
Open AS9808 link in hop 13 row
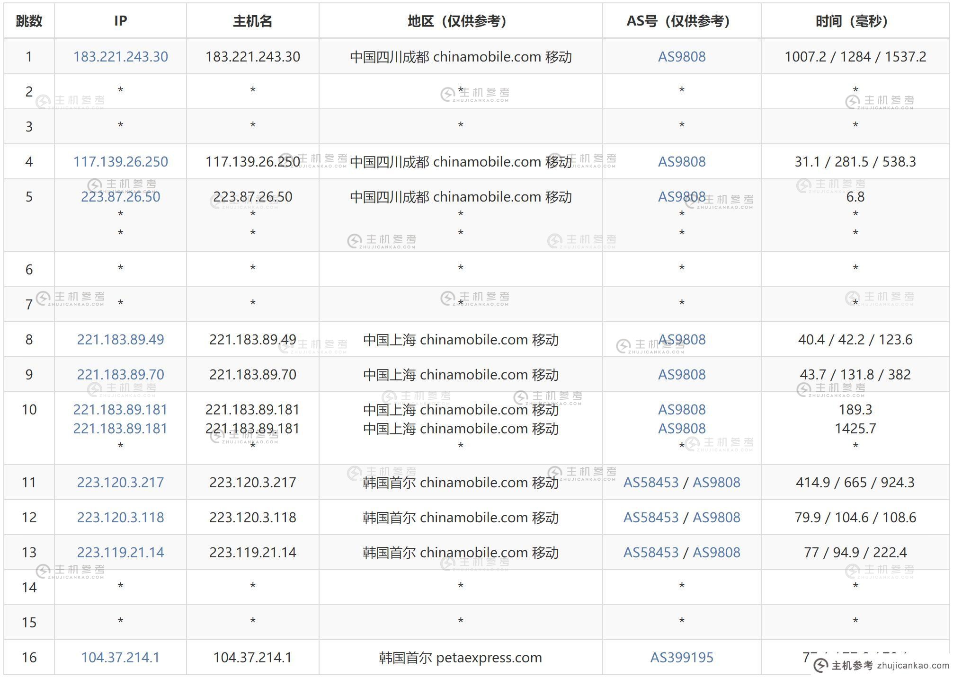click(716, 553)
